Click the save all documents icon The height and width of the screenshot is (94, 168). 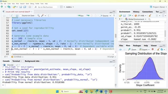click(x=25, y=7)
